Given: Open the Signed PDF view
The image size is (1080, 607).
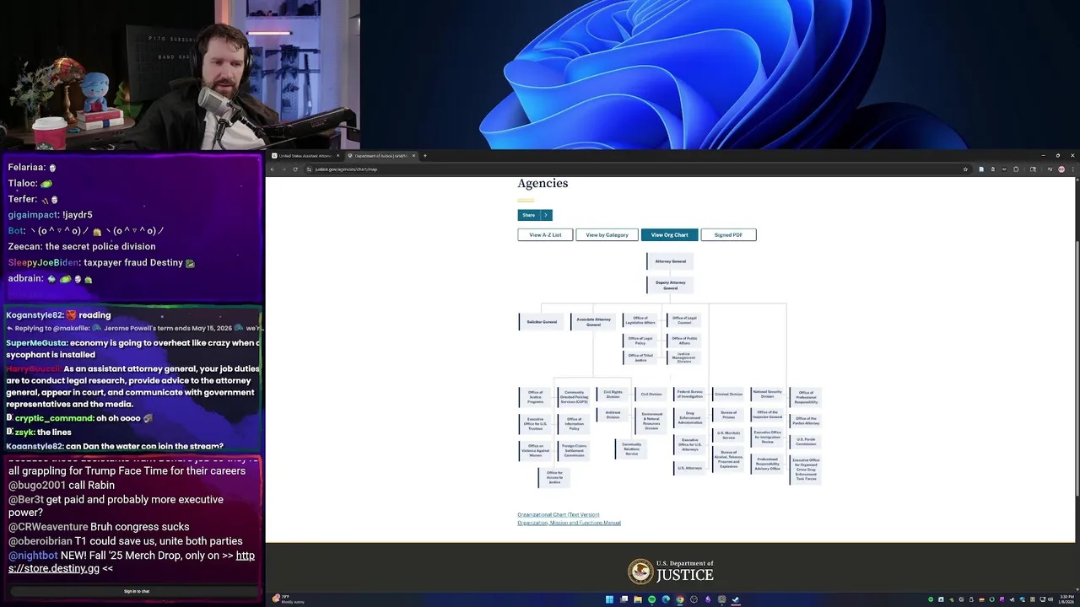Looking at the screenshot, I should click(728, 234).
